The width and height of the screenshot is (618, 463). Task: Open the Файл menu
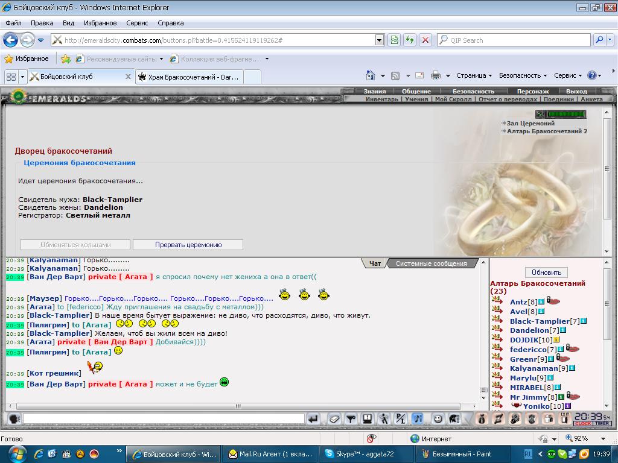(13, 23)
